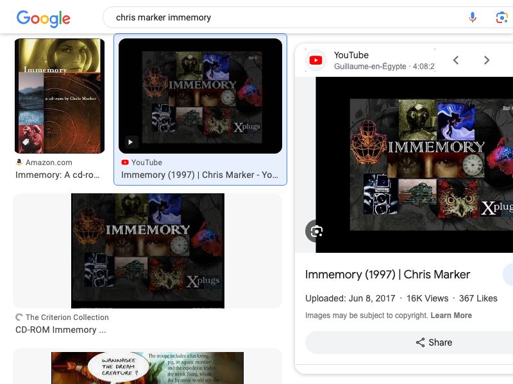Open the Criterion Collection Immemory image
The height and width of the screenshot is (384, 513).
coord(147,250)
